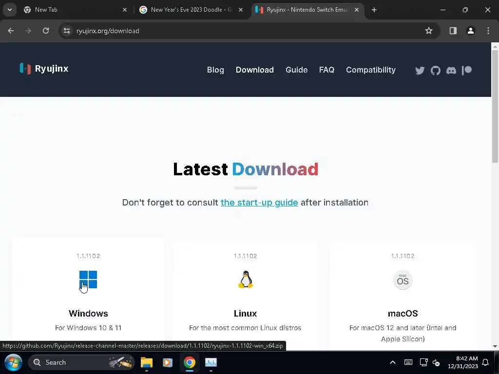Click 'For Windows 10 & 11' text
This screenshot has width=499, height=374.
click(88, 328)
